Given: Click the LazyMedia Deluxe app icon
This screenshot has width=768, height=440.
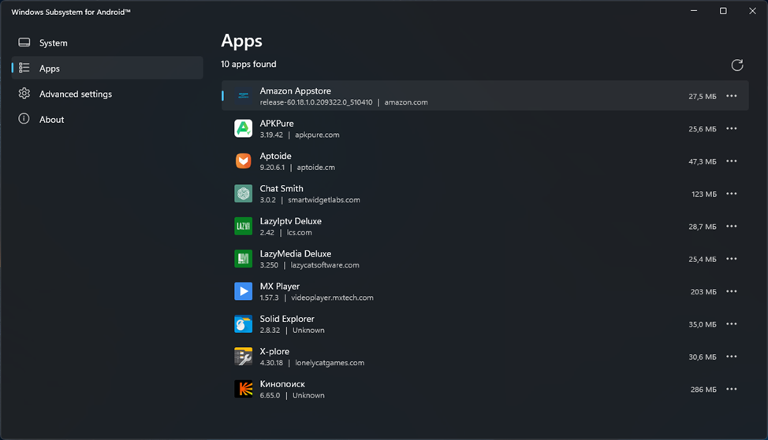Looking at the screenshot, I should click(x=244, y=259).
